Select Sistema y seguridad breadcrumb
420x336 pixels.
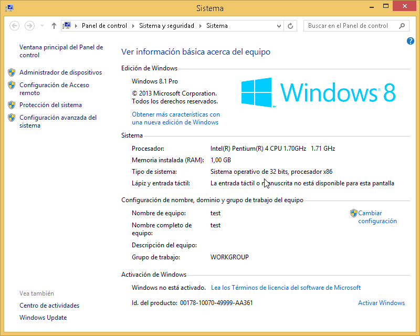(x=166, y=26)
